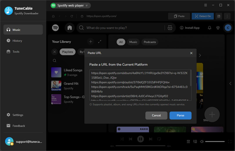Click Cancel in Paste URL dialog

(x=156, y=115)
